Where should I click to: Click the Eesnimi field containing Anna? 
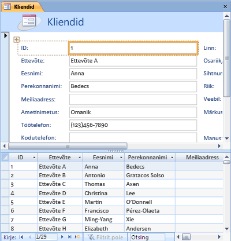pos(133,74)
